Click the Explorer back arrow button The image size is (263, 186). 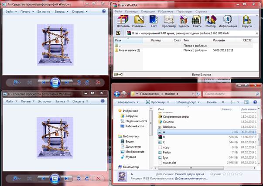[x=117, y=94]
